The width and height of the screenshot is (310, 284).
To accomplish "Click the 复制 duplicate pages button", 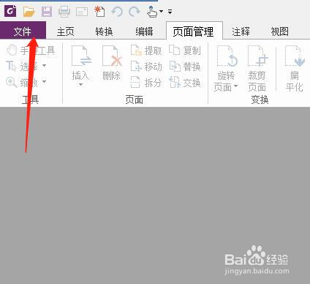I will coord(185,51).
